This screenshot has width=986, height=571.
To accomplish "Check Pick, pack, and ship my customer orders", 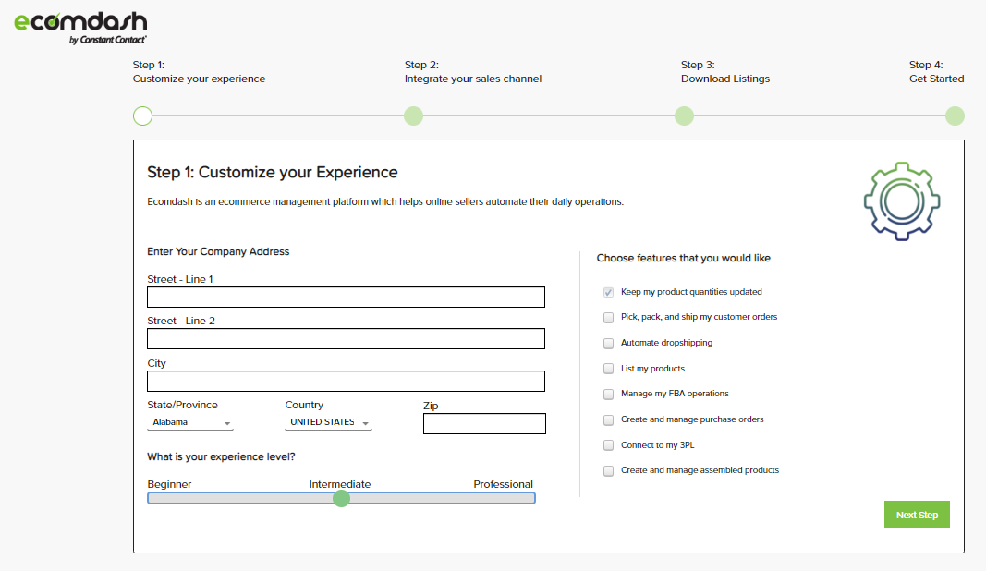I will point(608,318).
